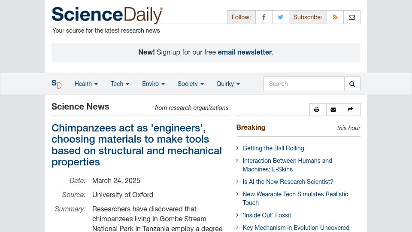Click the Science News heading
The width and height of the screenshot is (412, 232).
pyautogui.click(x=80, y=107)
